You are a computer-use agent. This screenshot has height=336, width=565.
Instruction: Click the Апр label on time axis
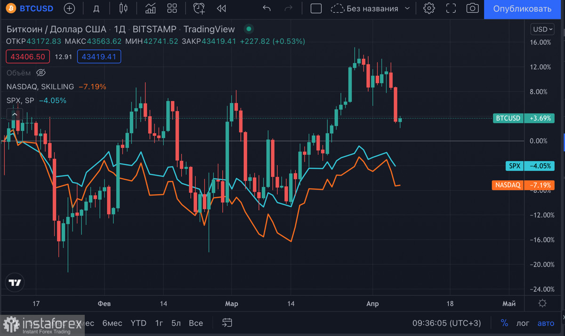pyautogui.click(x=372, y=304)
